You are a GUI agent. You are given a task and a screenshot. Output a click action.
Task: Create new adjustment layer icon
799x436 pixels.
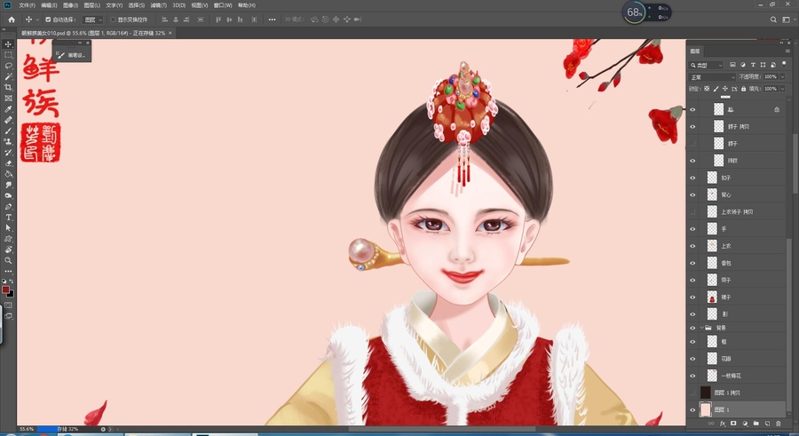pos(745,424)
